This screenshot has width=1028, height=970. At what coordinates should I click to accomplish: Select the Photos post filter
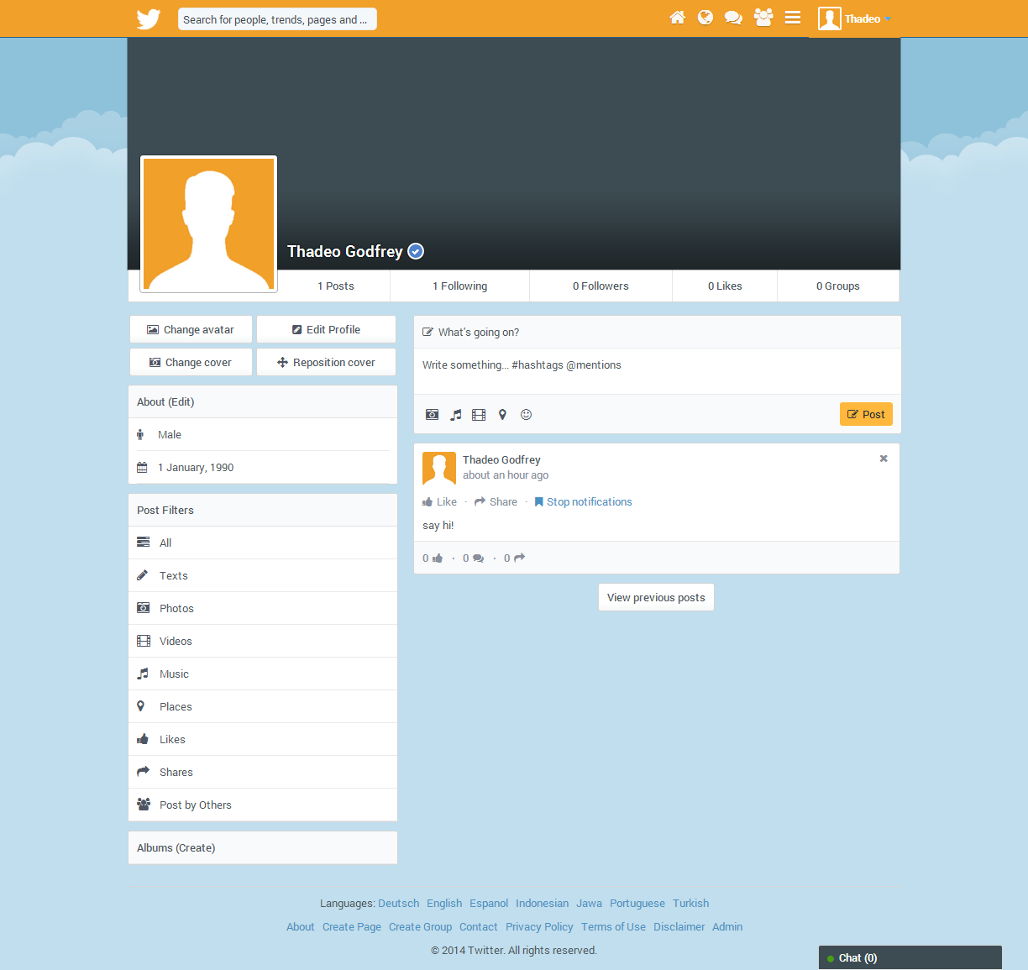point(176,609)
